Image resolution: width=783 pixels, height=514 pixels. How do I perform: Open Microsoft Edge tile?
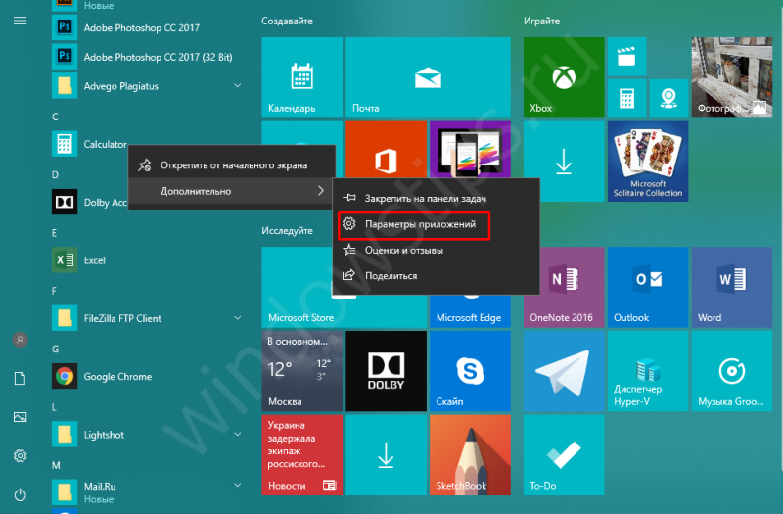click(470, 311)
